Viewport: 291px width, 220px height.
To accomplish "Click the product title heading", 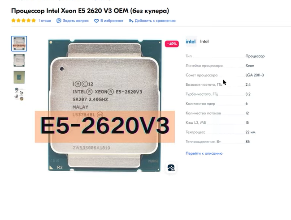I will [x=90, y=11].
